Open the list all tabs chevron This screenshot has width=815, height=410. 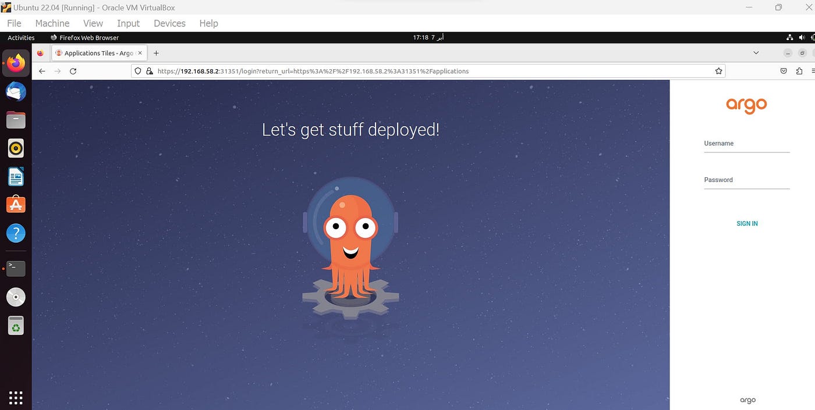tap(756, 53)
